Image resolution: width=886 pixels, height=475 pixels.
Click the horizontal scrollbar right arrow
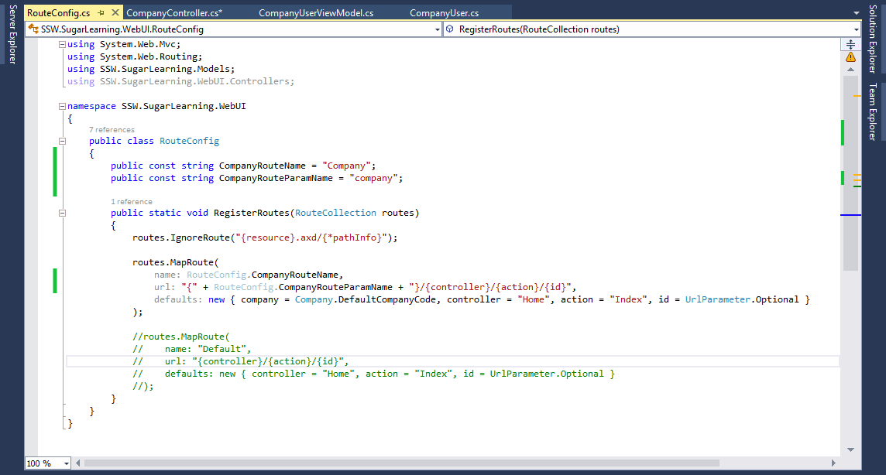tap(834, 463)
